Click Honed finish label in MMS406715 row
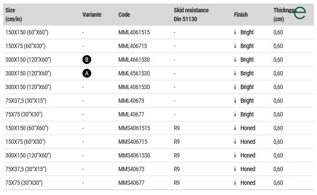 [x=248, y=142]
